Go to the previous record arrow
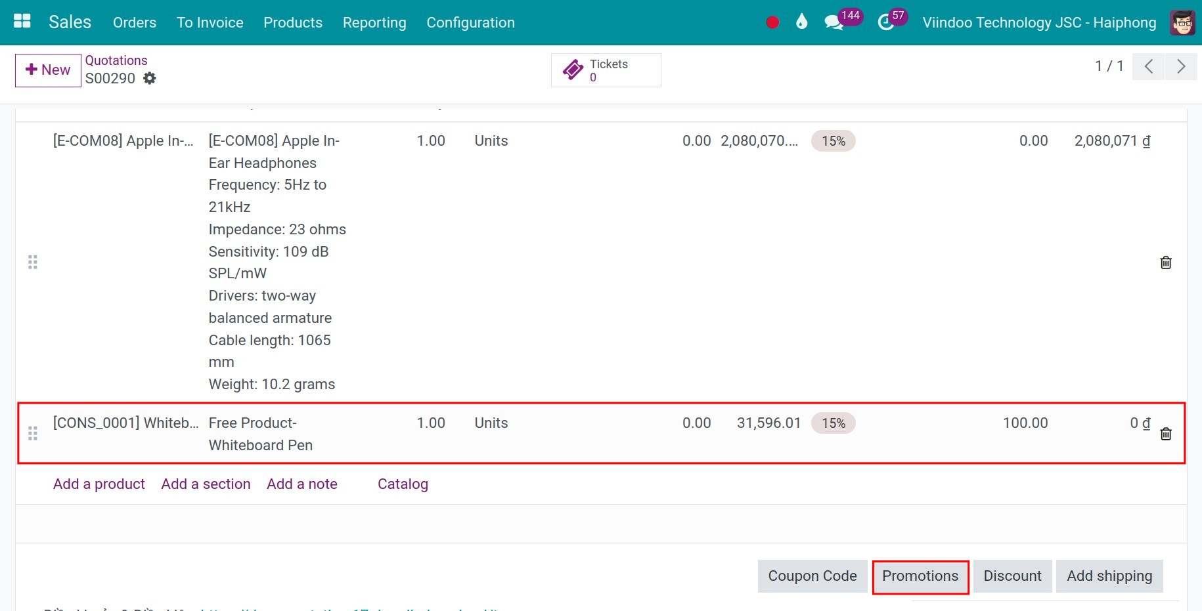The width and height of the screenshot is (1202, 611). [x=1148, y=66]
